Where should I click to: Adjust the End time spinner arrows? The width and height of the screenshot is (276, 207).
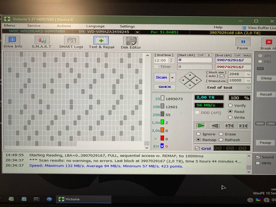pos(171,60)
